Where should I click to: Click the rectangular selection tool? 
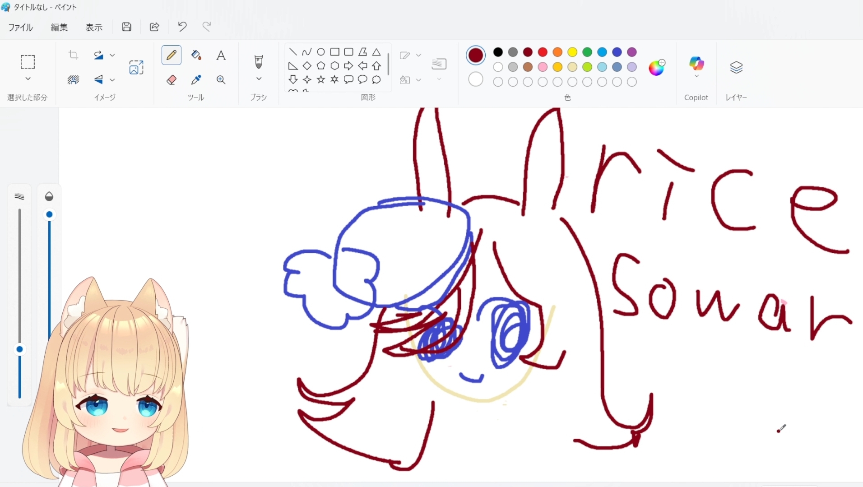[x=28, y=62]
